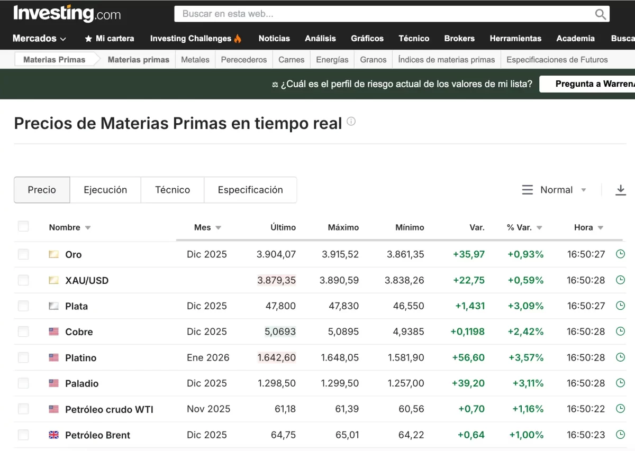
Task: Open the Especificación tab
Action: click(250, 190)
